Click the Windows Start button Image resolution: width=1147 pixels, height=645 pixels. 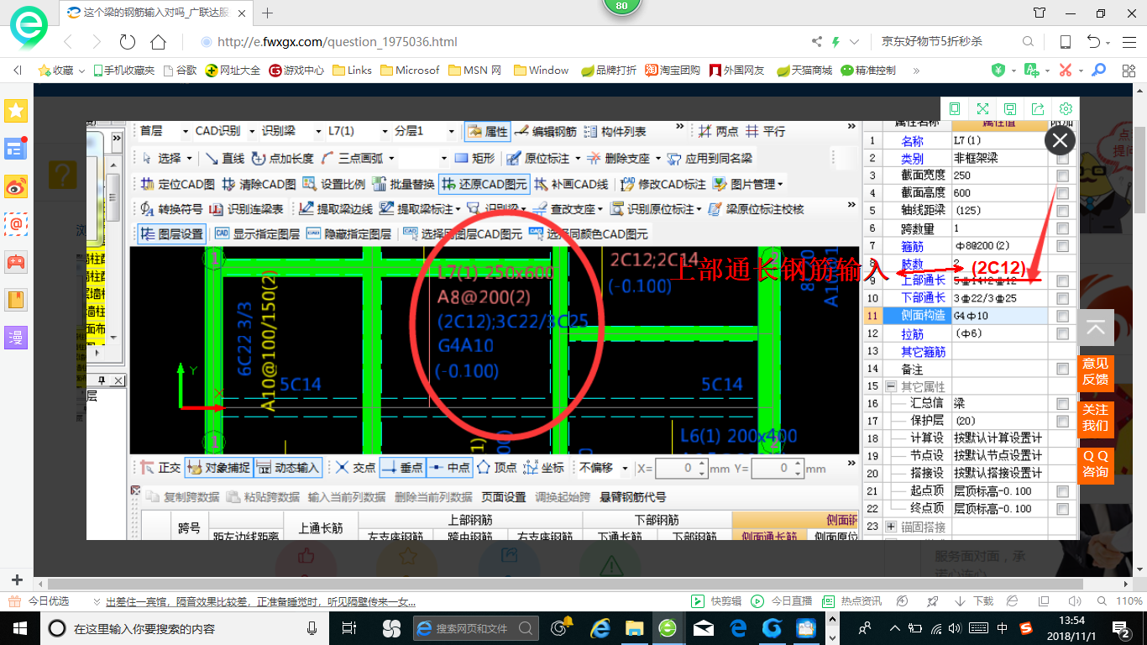pos(18,627)
